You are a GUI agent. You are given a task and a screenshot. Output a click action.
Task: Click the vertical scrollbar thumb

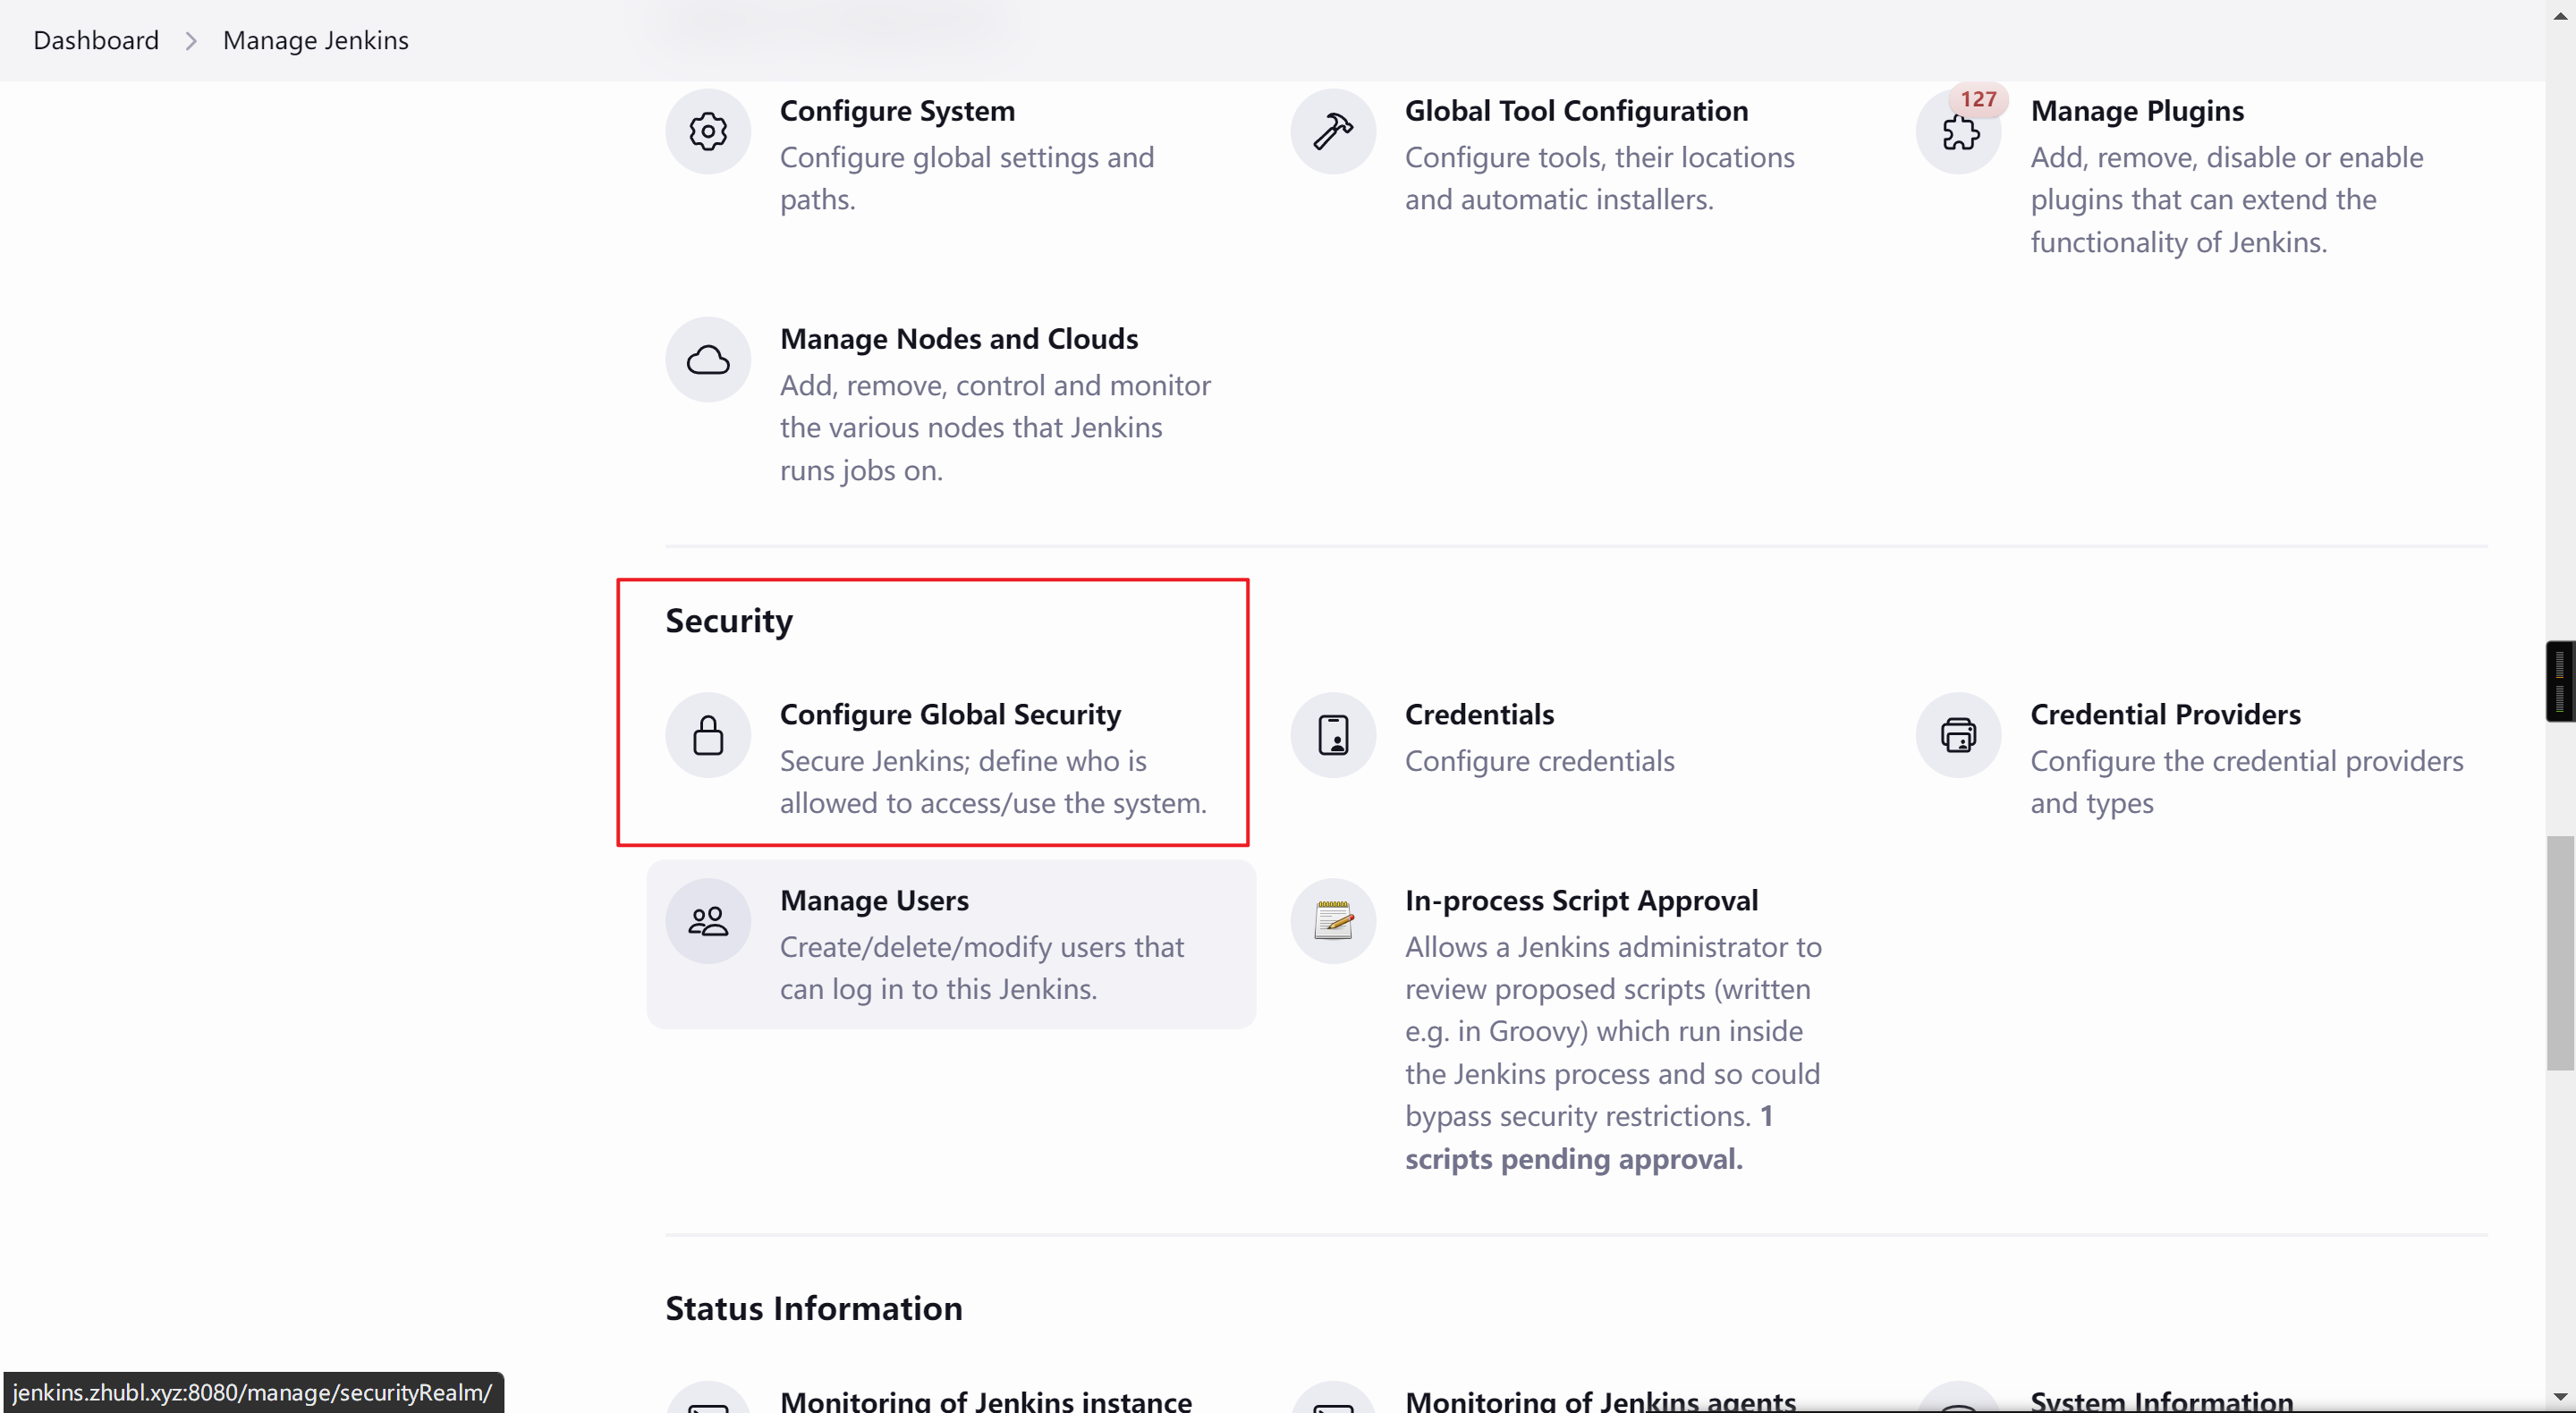click(2560, 952)
